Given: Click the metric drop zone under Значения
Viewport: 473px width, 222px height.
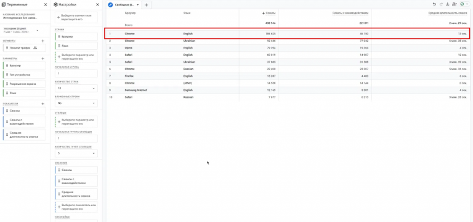Looking at the screenshot, I should [x=76, y=207].
